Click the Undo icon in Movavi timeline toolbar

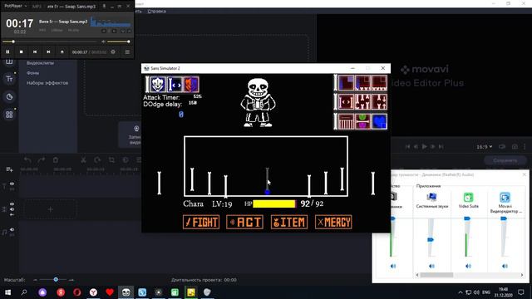27,159
